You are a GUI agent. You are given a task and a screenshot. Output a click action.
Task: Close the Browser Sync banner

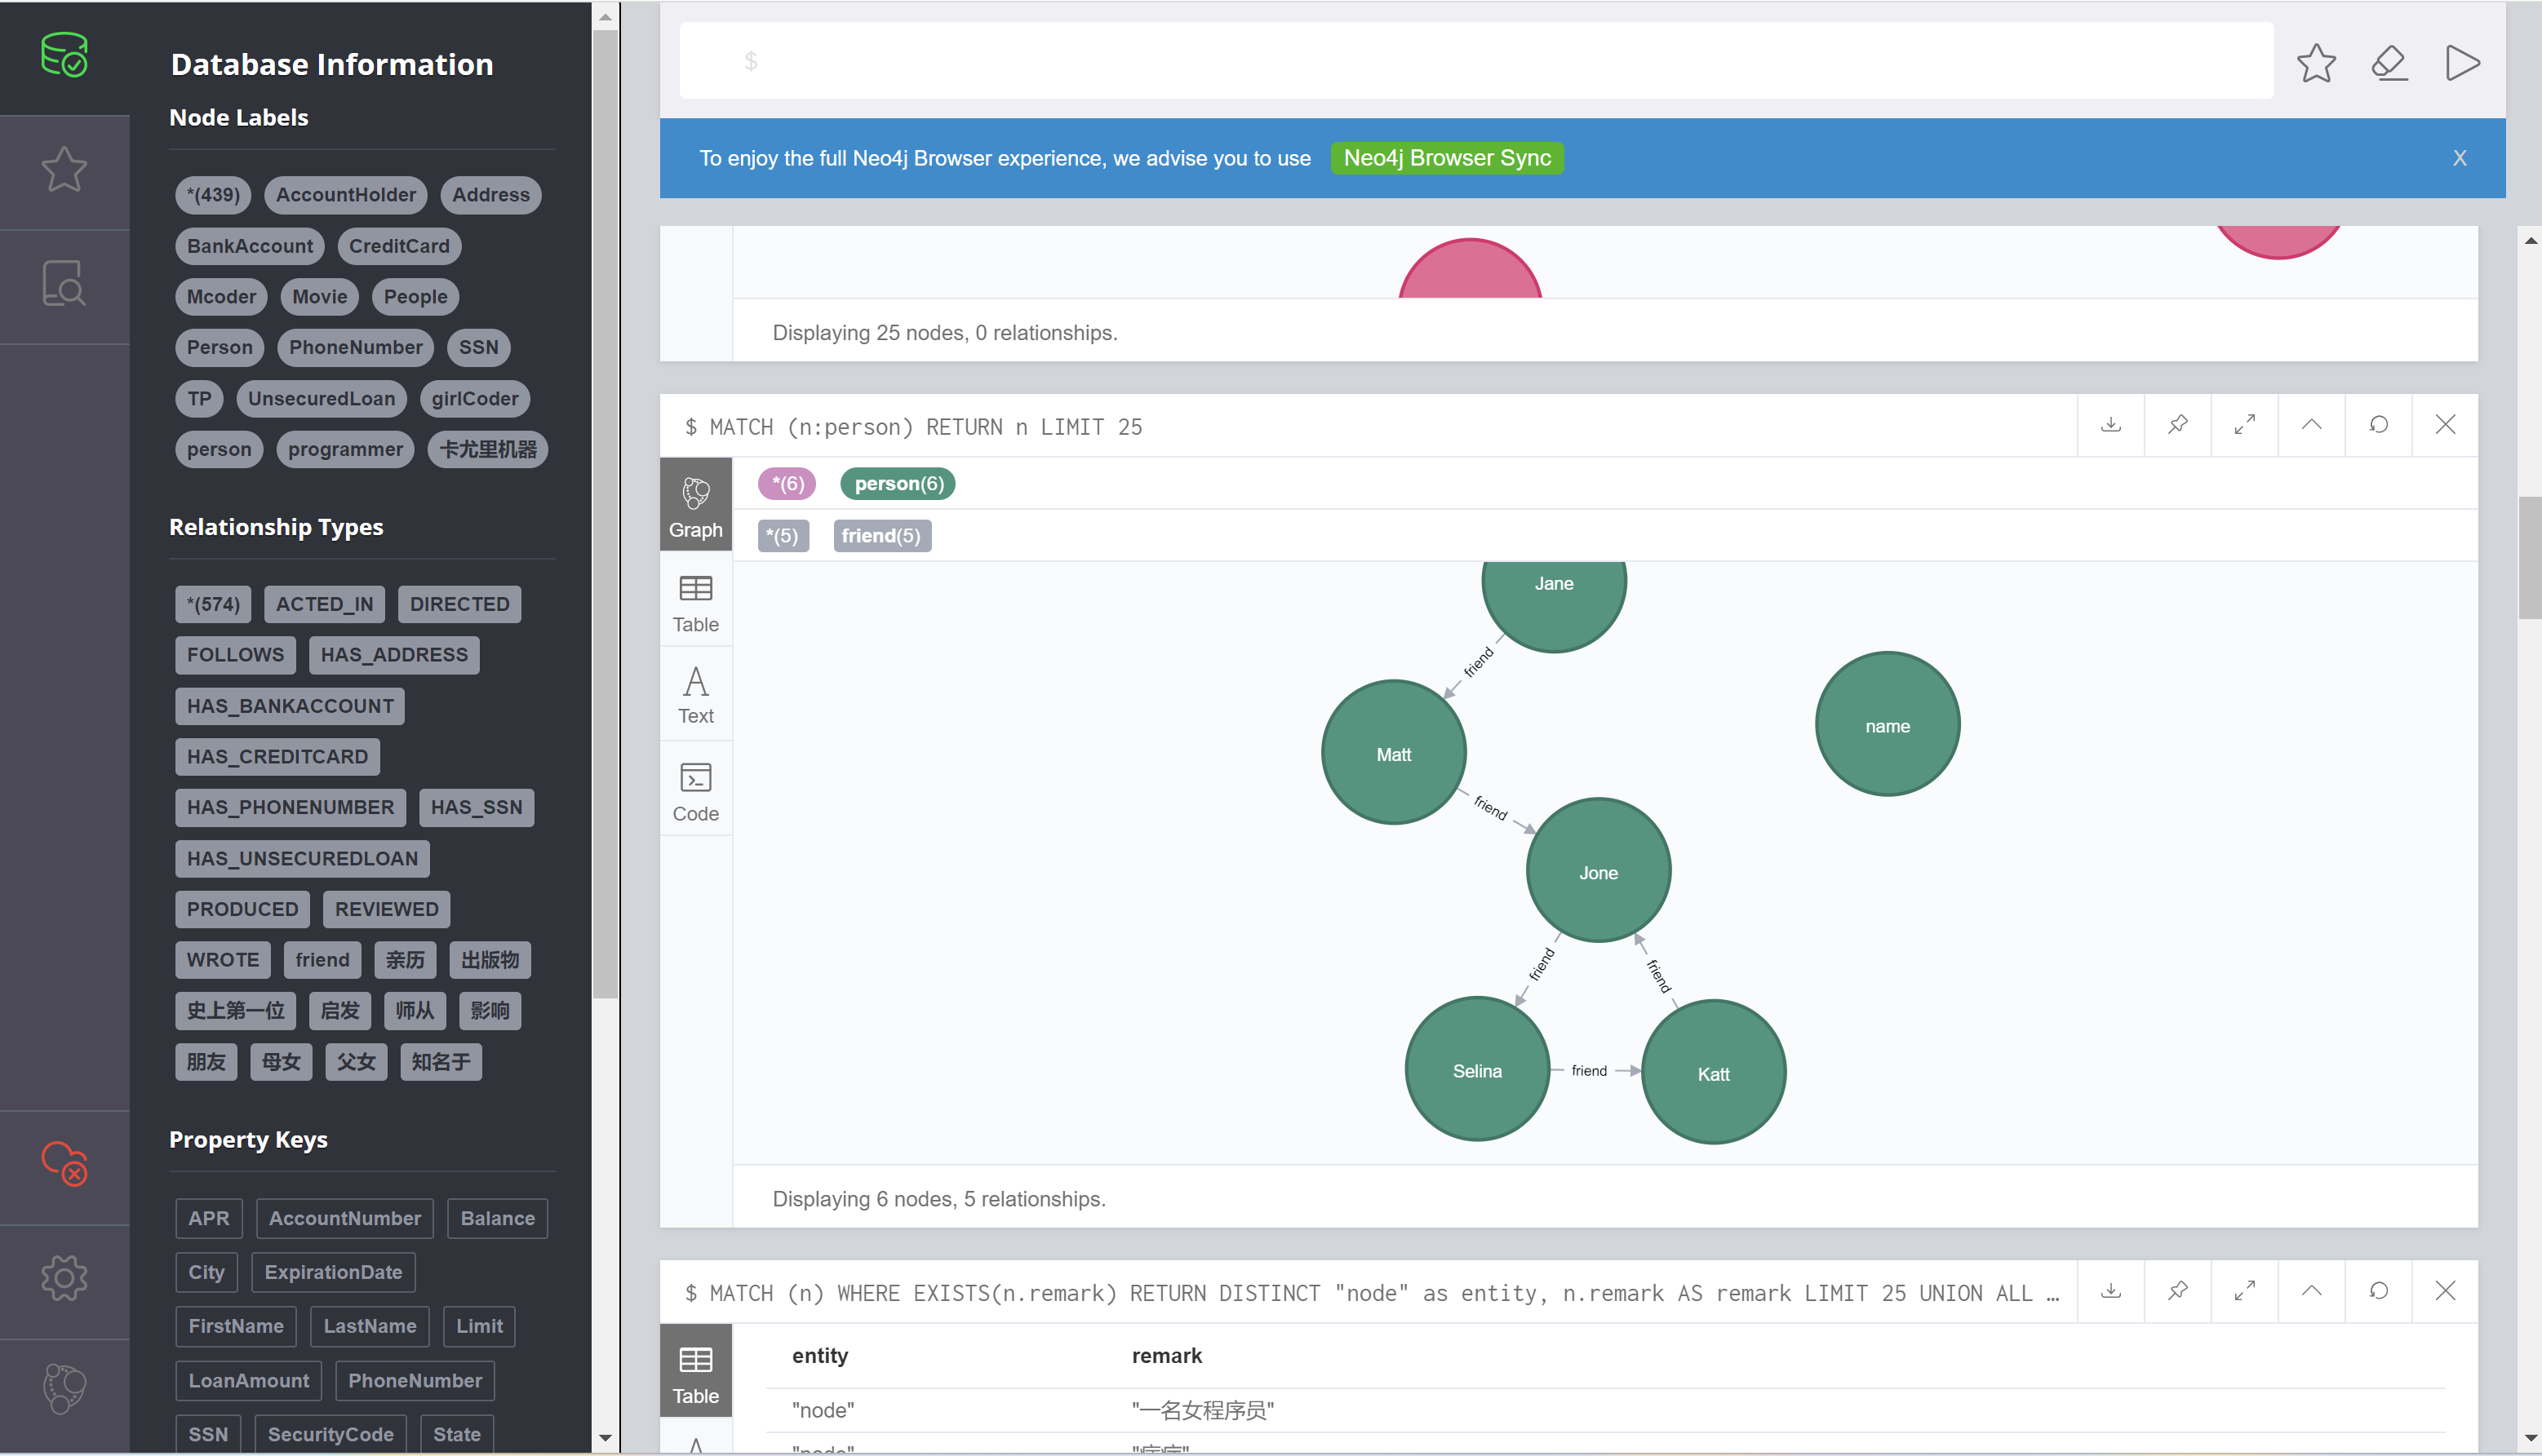click(x=2459, y=158)
